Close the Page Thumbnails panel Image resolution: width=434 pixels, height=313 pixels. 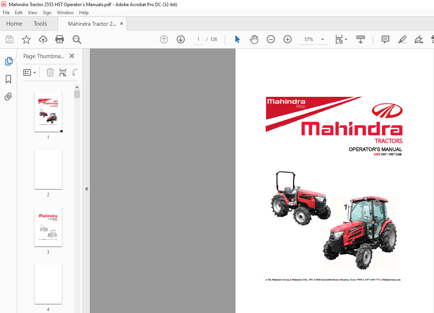(72, 56)
